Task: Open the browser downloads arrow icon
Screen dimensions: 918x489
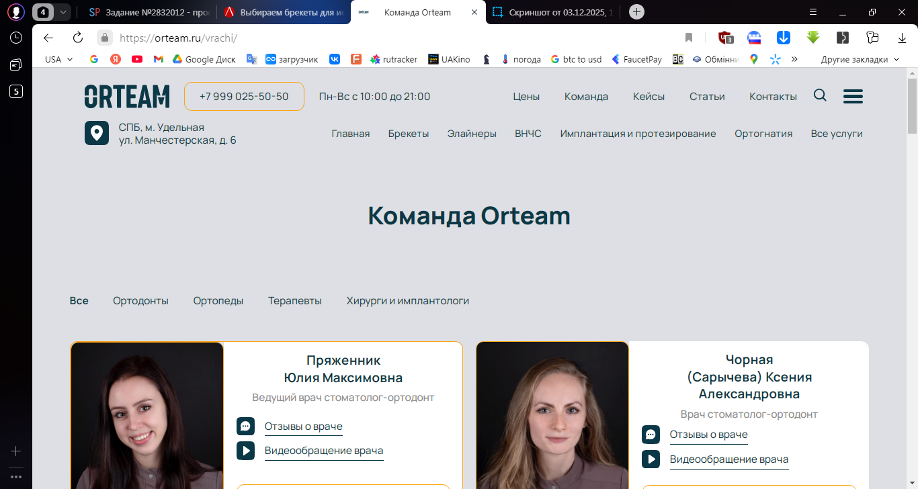Action: pos(902,38)
